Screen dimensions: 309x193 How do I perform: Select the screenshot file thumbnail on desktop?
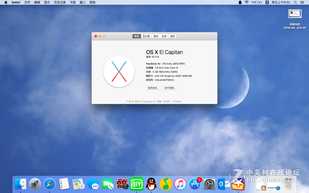coord(295,14)
